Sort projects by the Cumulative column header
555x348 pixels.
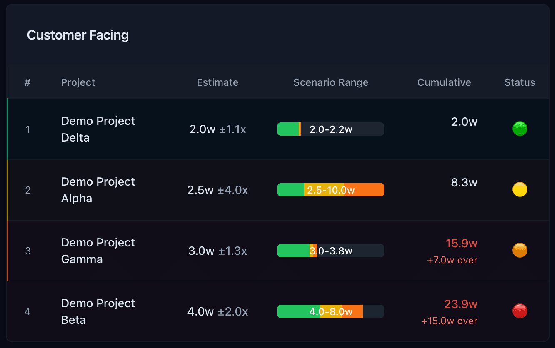click(444, 82)
